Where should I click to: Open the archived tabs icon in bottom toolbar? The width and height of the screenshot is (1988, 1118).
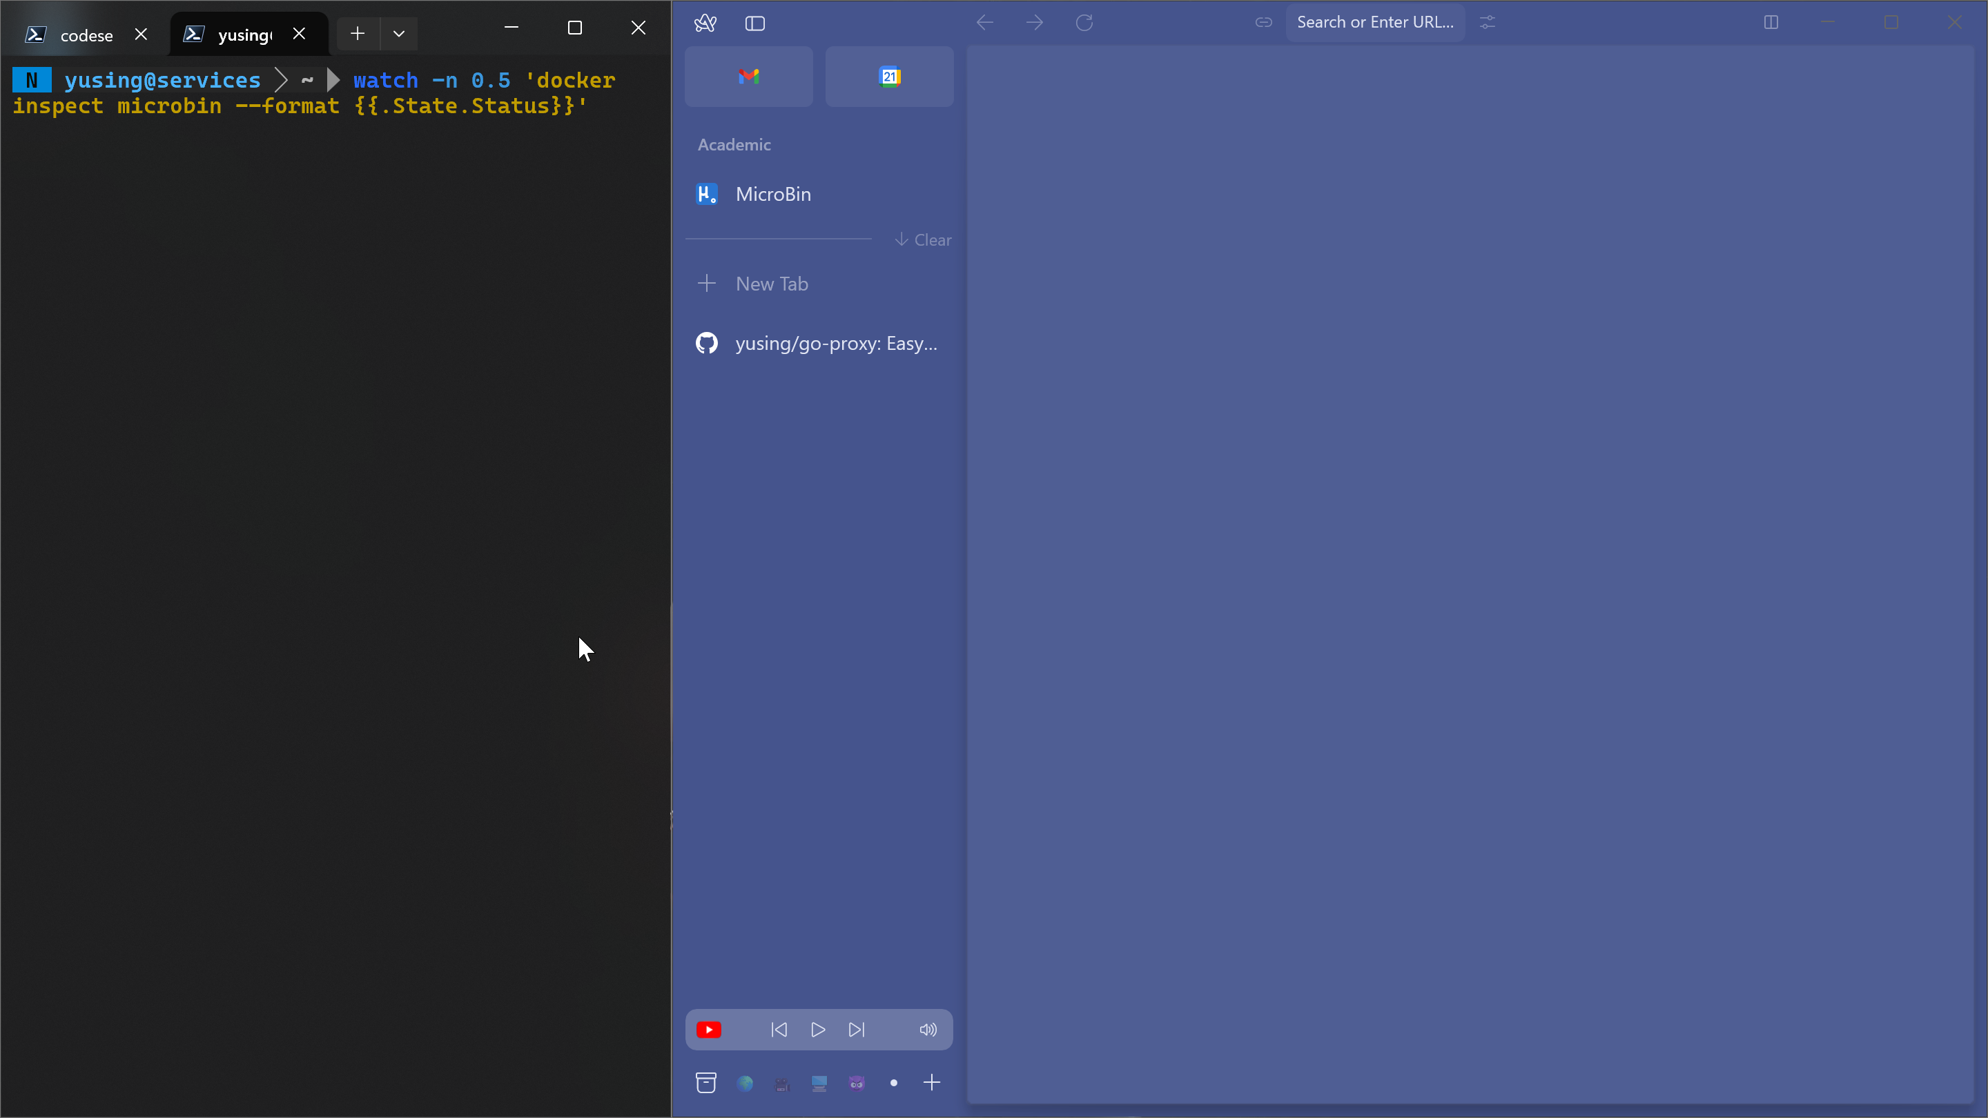(705, 1083)
